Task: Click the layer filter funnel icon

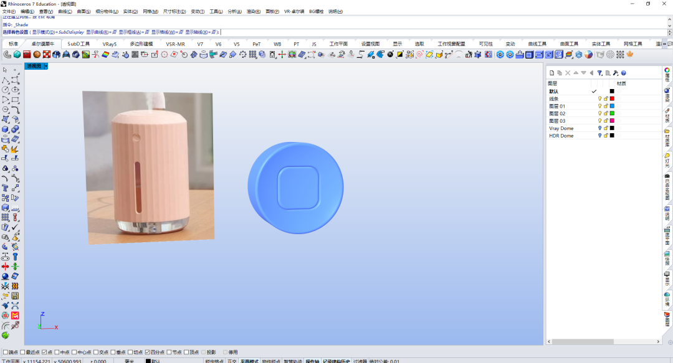Action: (x=599, y=73)
